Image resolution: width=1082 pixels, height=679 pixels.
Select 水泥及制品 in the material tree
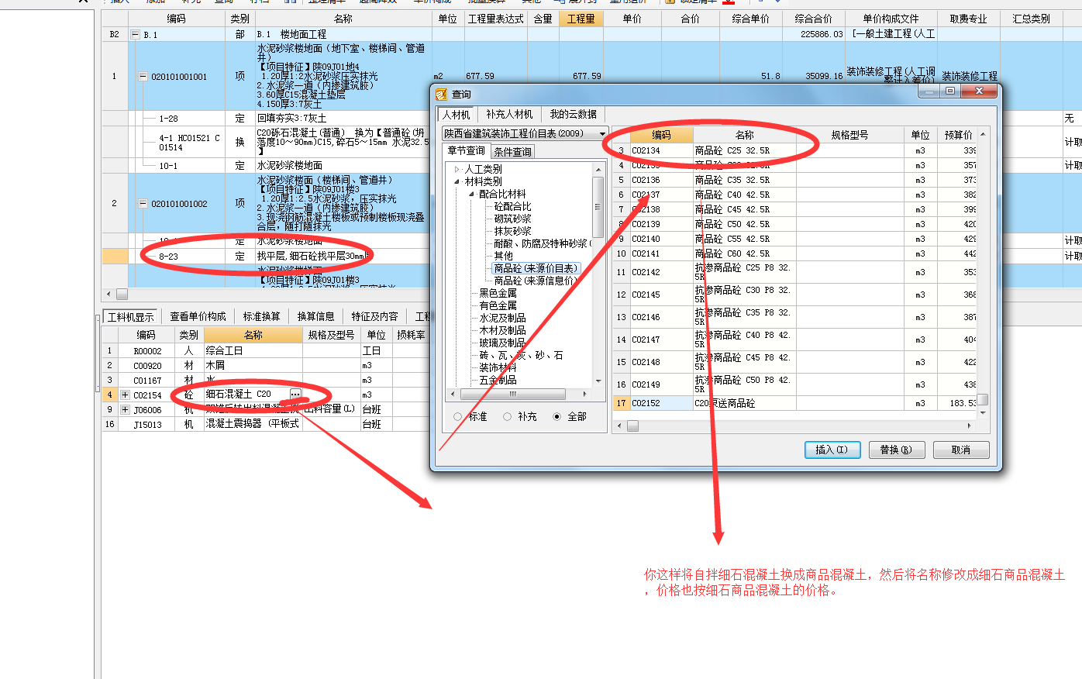pos(502,318)
